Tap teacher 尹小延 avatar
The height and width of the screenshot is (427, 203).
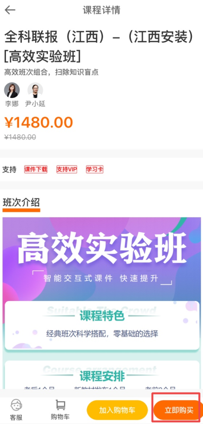pyautogui.click(x=35, y=90)
